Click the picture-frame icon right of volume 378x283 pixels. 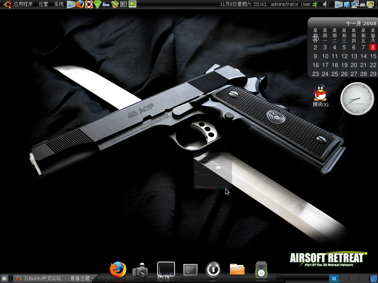tap(339, 4)
